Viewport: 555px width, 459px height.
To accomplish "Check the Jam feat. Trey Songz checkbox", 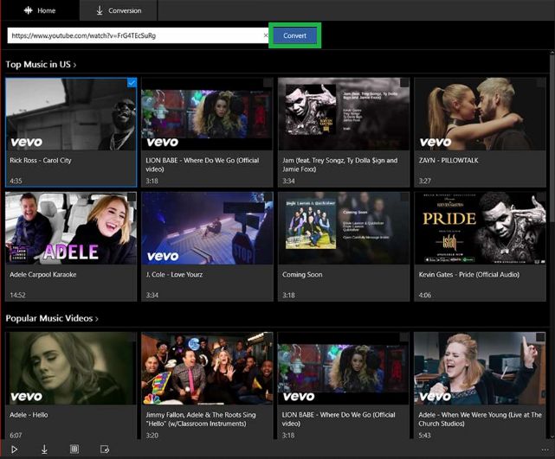I will pyautogui.click(x=404, y=83).
